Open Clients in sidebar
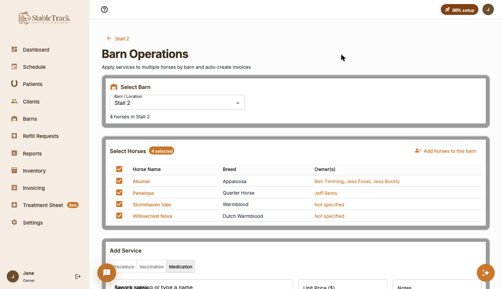 click(31, 102)
